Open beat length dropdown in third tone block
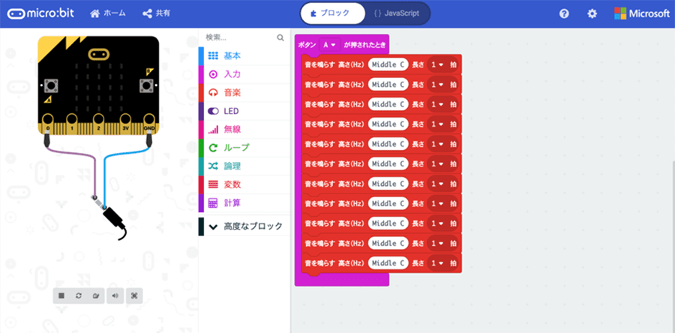The height and width of the screenshot is (333, 675). (x=438, y=104)
